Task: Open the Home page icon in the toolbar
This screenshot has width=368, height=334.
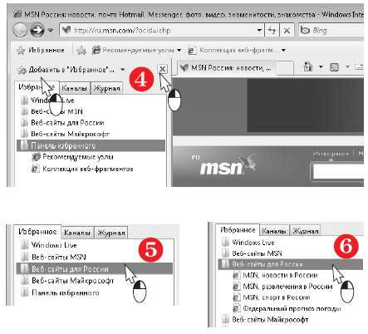Action: [308, 67]
